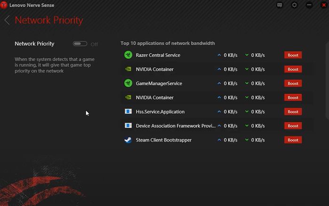The height and width of the screenshot is (206, 329).
Task: Click download arrow for Device Association Framework
Action: tap(247, 126)
